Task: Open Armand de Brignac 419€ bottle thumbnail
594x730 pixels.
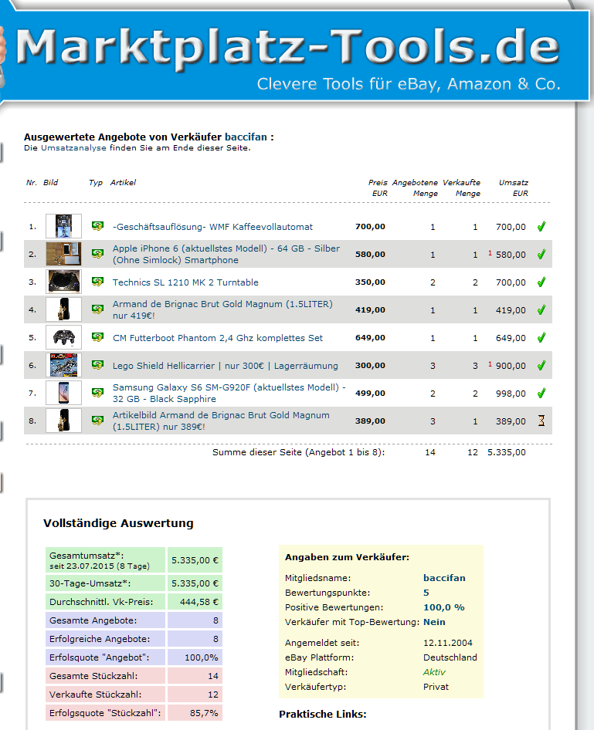Action: pyautogui.click(x=64, y=309)
